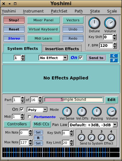This screenshot has width=122, height=161.
Task: Decrease system effect number with down arrow
Action: [23, 59]
